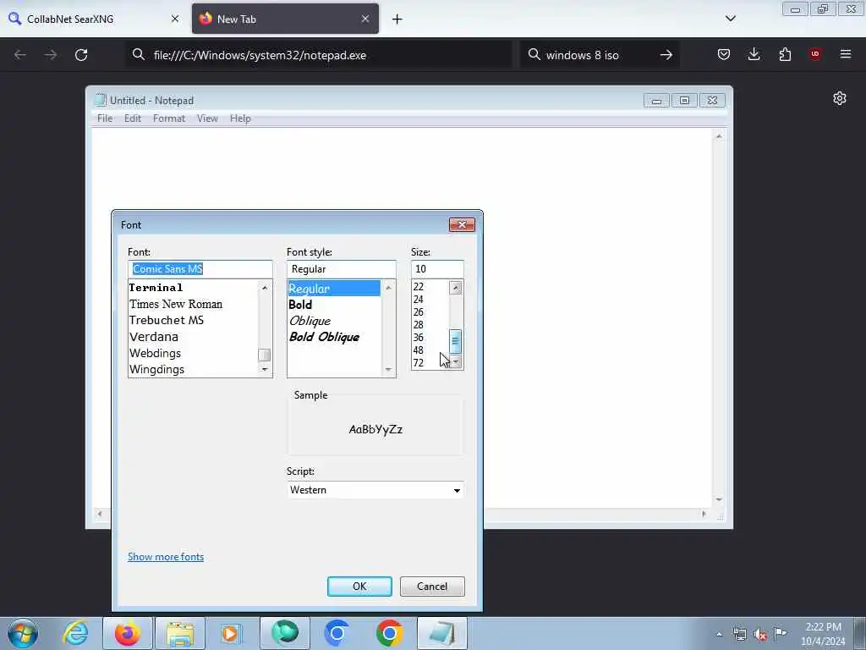Expand the list all tabs chevron

point(731,19)
